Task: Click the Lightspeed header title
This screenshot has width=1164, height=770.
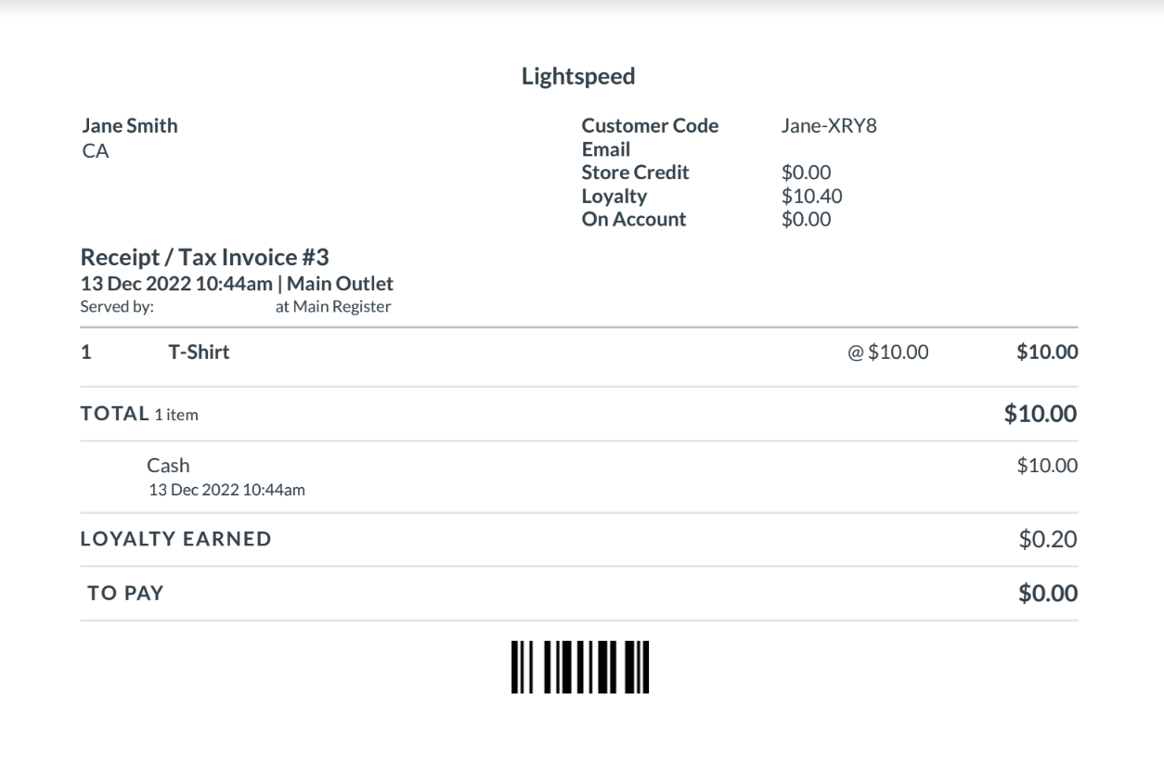Action: [x=578, y=77]
